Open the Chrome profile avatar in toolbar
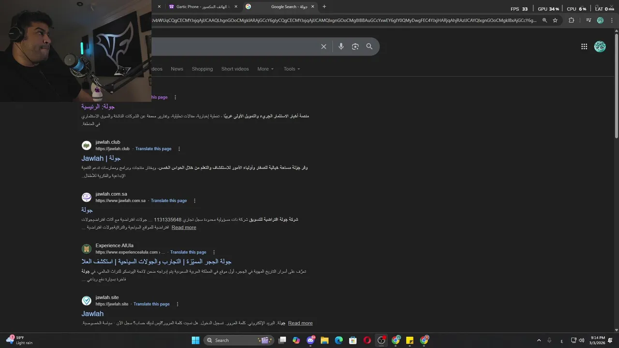Viewport: 619px width, 348px height. click(x=600, y=20)
